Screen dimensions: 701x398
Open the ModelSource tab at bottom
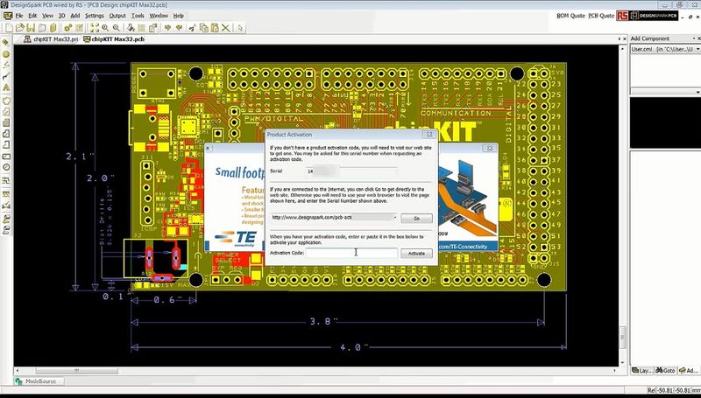(37, 381)
